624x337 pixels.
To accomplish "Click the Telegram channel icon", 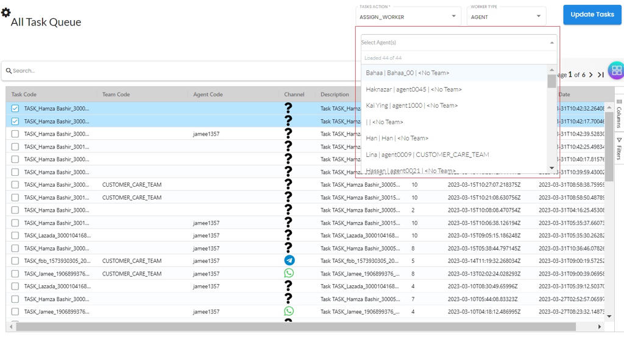I will (289, 260).
